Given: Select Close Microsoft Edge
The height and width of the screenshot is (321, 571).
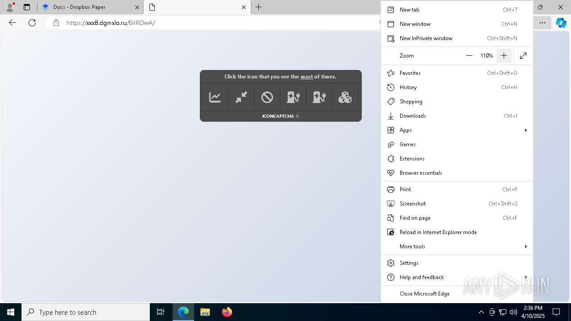Looking at the screenshot, I should pos(457,294).
